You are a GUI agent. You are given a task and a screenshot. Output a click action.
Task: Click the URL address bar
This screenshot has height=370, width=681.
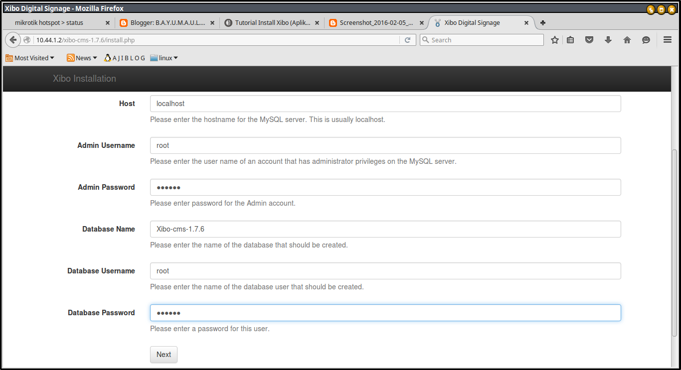(x=217, y=40)
